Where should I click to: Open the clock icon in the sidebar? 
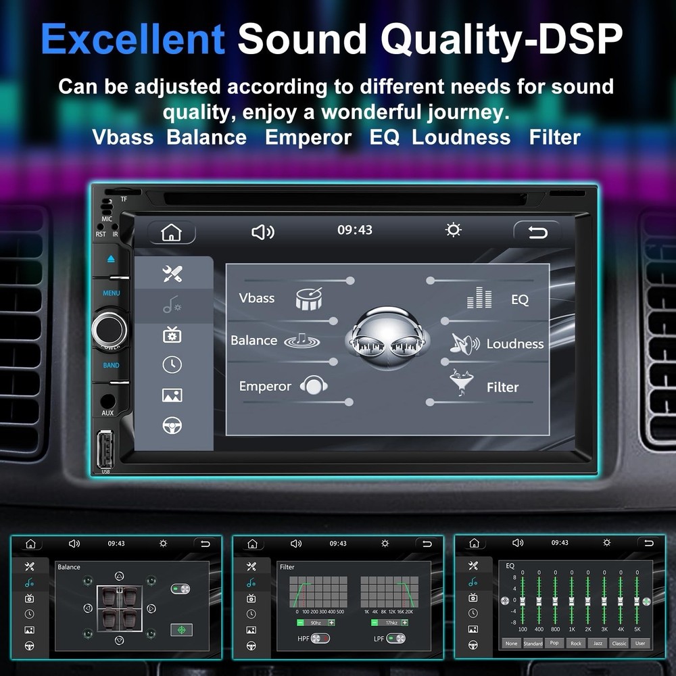(x=172, y=365)
